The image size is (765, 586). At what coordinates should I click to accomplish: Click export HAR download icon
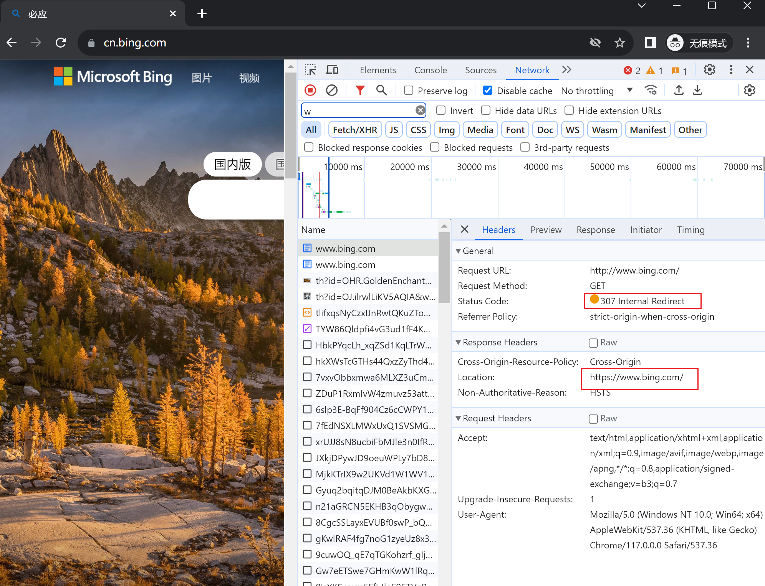click(x=697, y=91)
